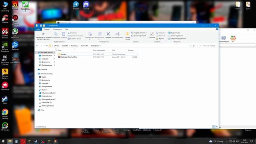Viewport: 256px width, 144px height.
Task: Sort by the Size (Размер) column header
Action: 131,50
